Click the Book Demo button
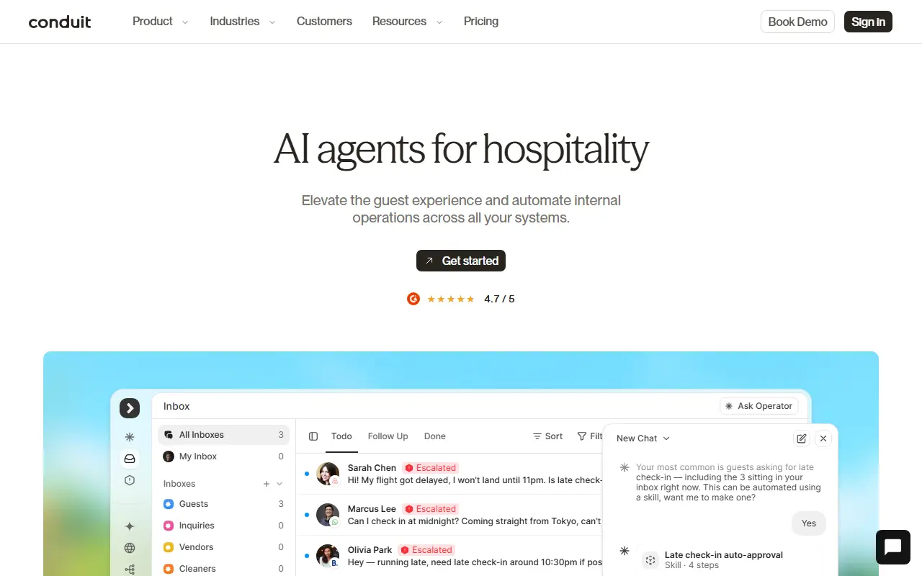This screenshot has width=922, height=576. click(x=797, y=22)
